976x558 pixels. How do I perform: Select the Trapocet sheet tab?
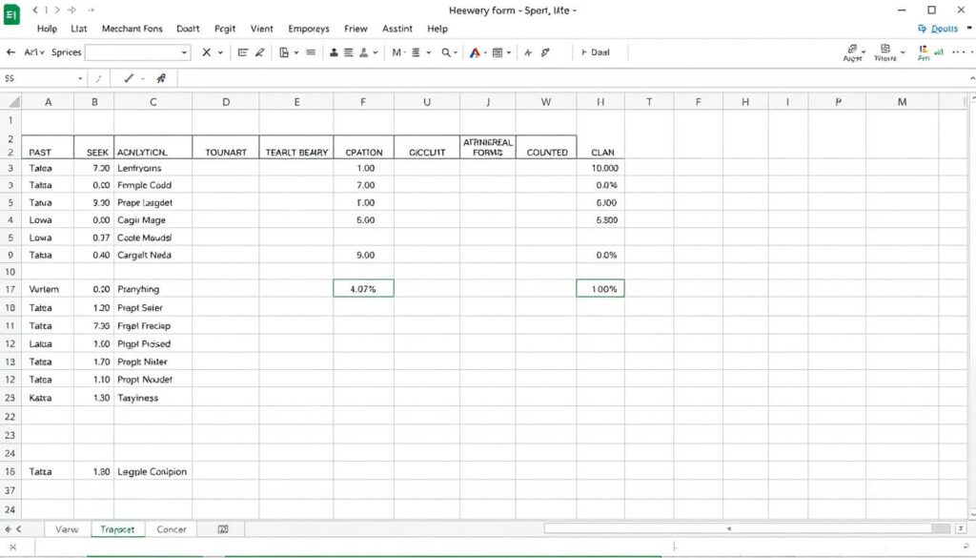pos(117,528)
